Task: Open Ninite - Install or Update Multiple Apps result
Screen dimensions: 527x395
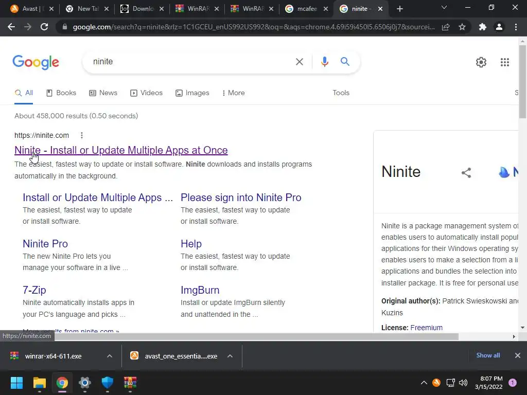Action: (121, 150)
